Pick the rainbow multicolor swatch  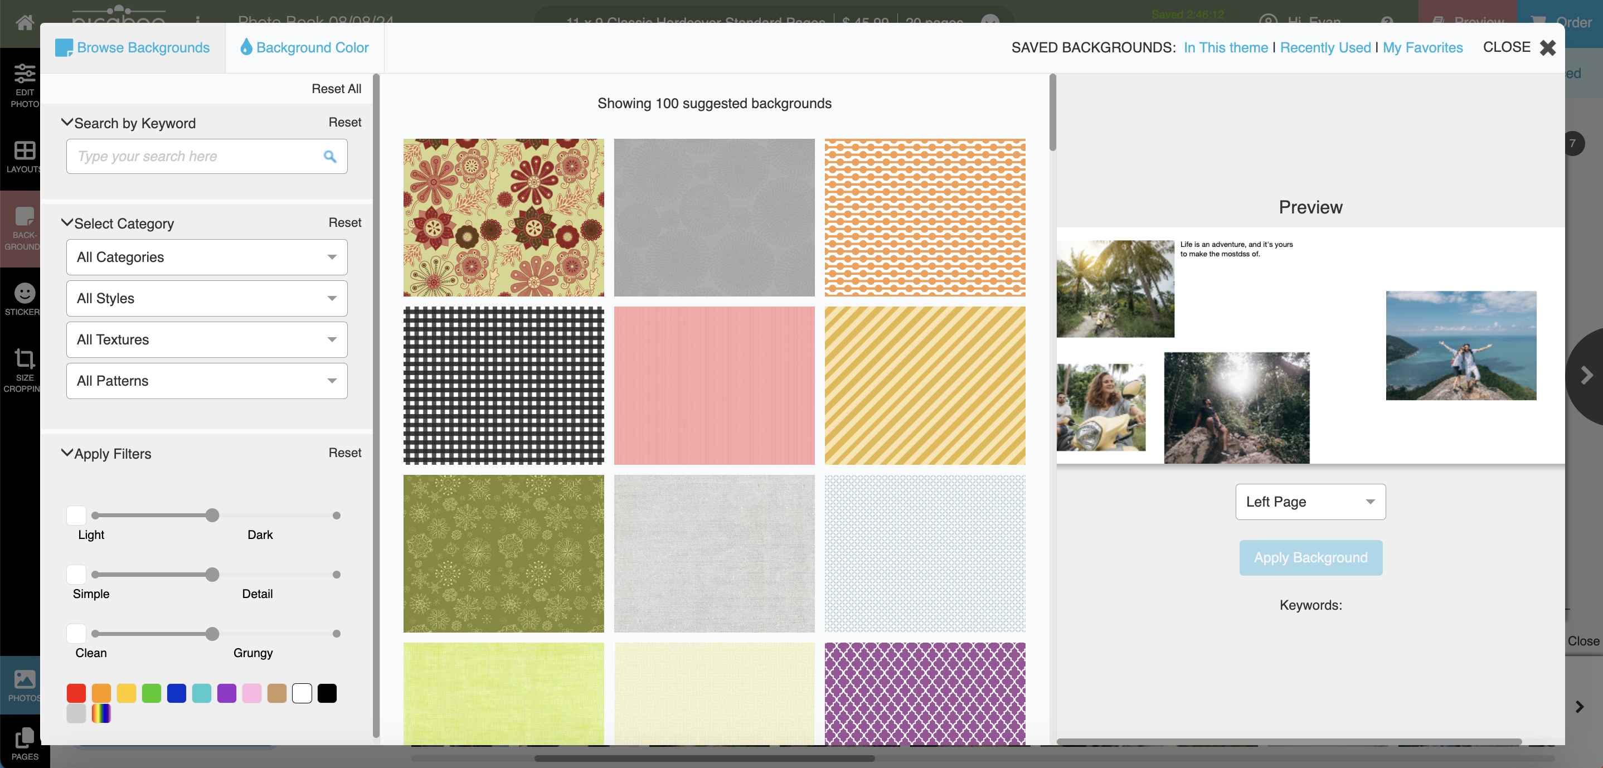click(101, 713)
